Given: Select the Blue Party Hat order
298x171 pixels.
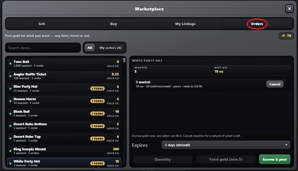Looking at the screenshot, I should [64, 89].
